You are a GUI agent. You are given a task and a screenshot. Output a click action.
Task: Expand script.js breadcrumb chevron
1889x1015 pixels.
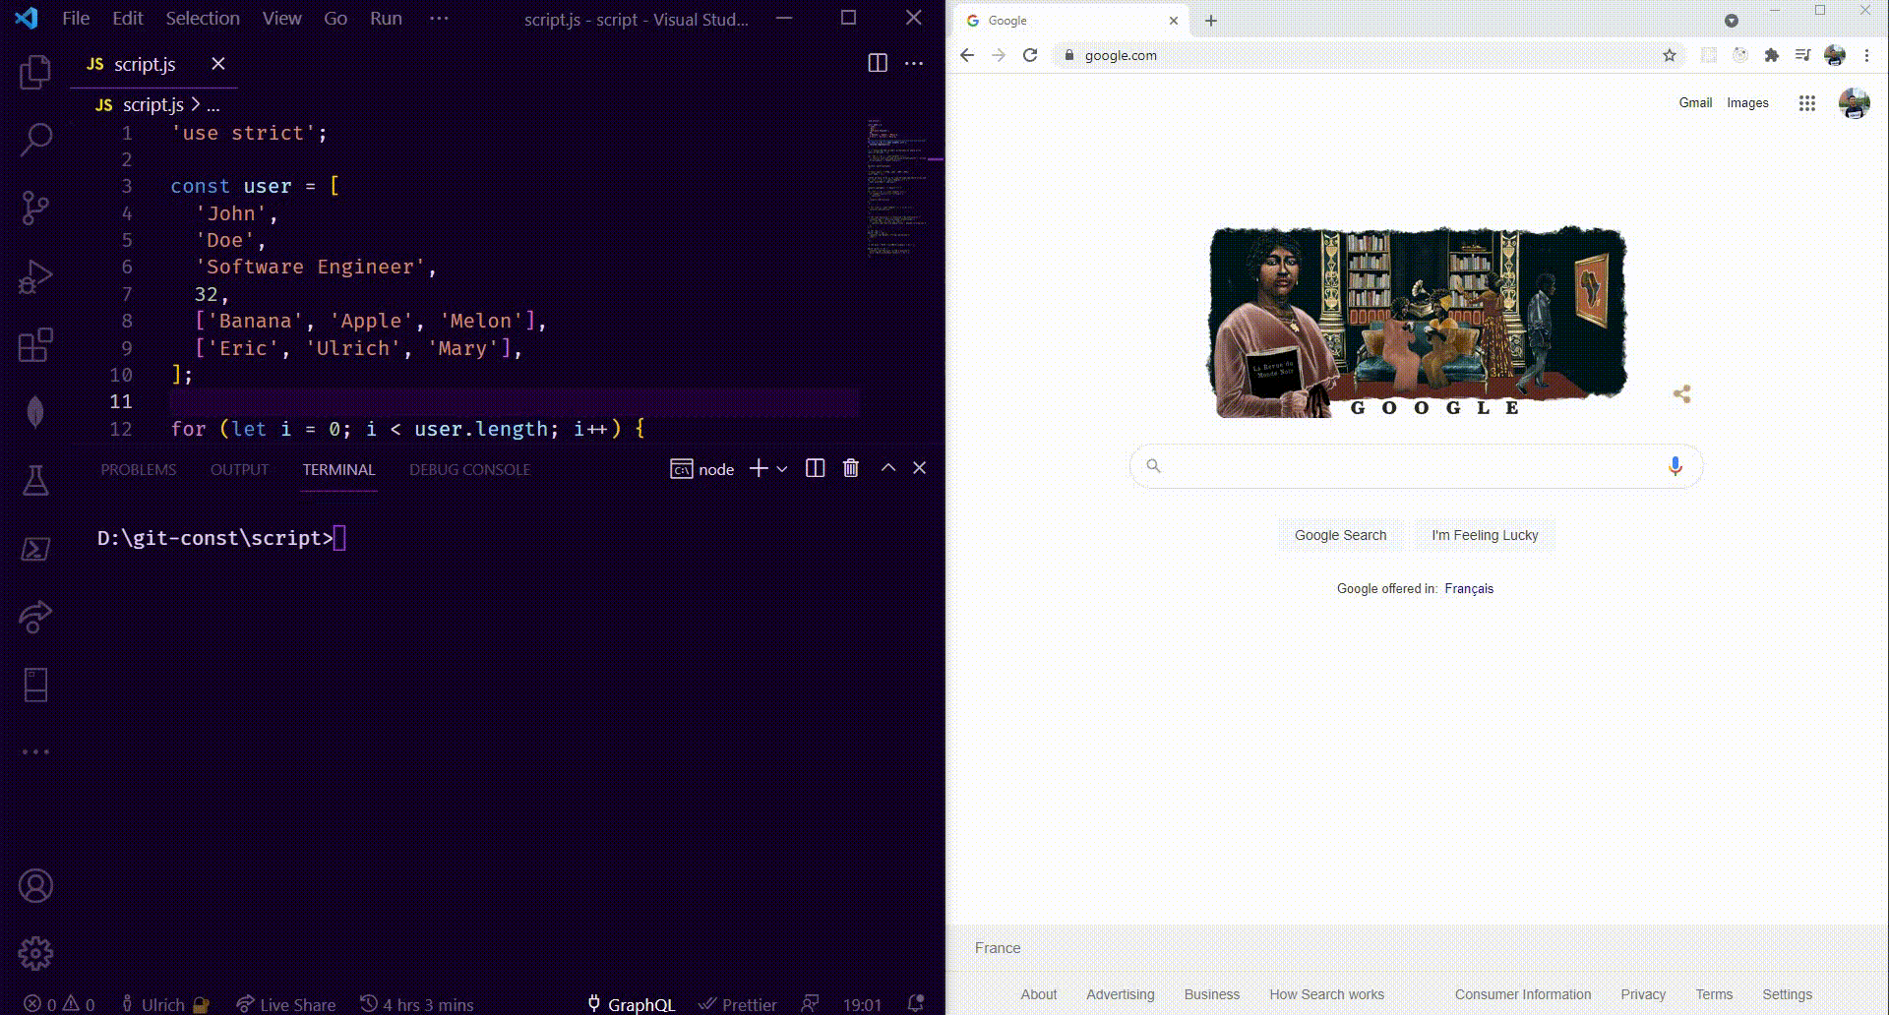196,104
